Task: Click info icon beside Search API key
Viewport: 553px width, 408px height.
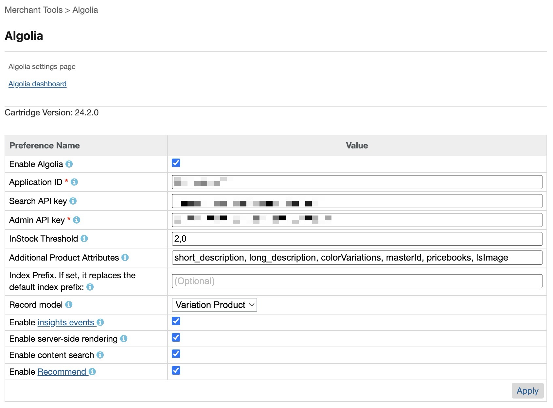Action: [73, 201]
